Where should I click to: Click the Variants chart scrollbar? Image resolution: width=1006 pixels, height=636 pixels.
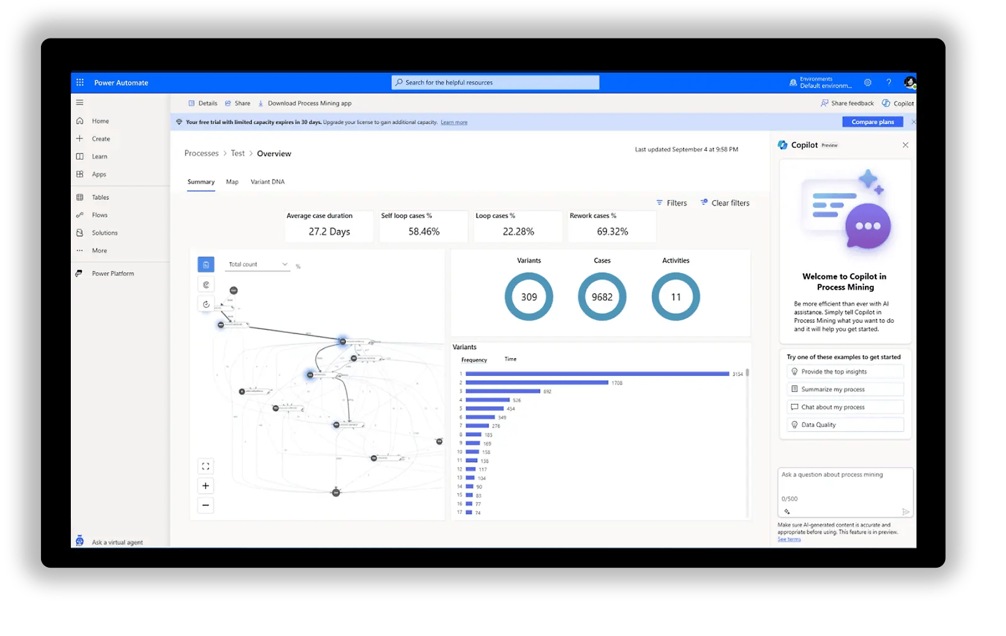coord(748,373)
